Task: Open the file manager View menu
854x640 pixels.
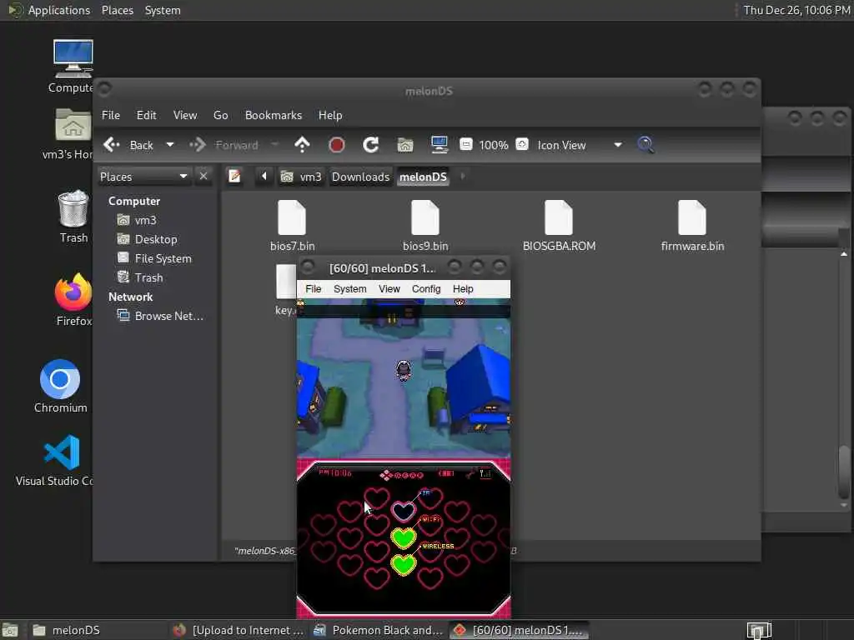Action: [185, 115]
